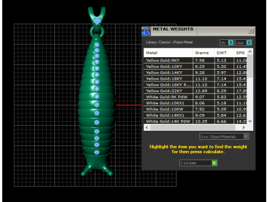Click the table's scroll down arrow
This screenshot has width=269, height=202.
(250, 121)
